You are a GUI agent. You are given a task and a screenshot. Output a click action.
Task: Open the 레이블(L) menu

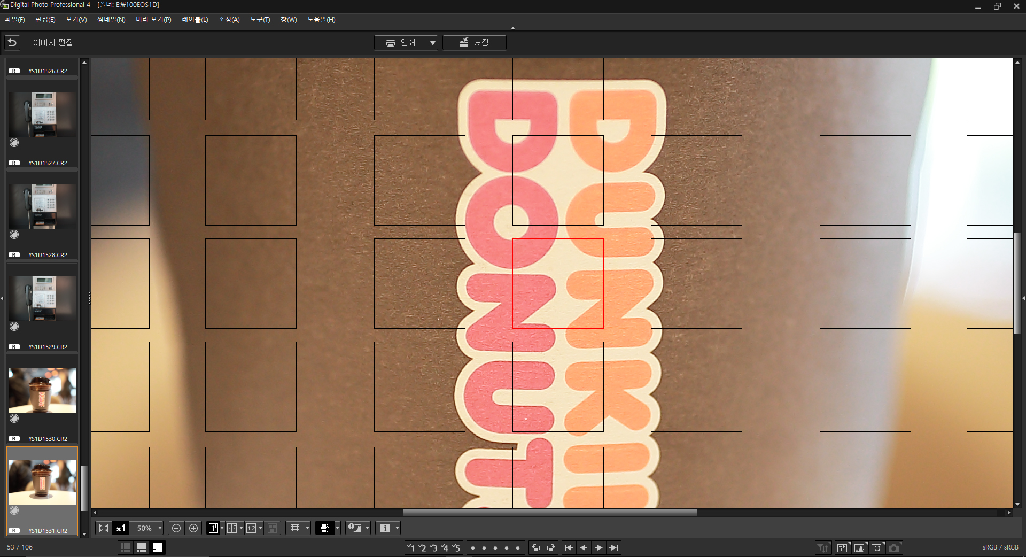point(195,19)
